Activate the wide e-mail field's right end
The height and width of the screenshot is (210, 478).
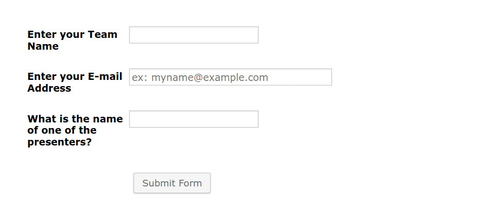click(323, 77)
